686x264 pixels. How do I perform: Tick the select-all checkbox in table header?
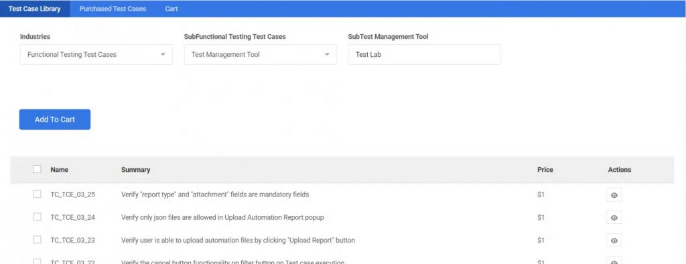pos(38,169)
